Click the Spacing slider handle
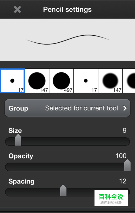Viewport: 135px width, 213px height. 63,190
